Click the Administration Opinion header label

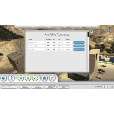point(57,26)
